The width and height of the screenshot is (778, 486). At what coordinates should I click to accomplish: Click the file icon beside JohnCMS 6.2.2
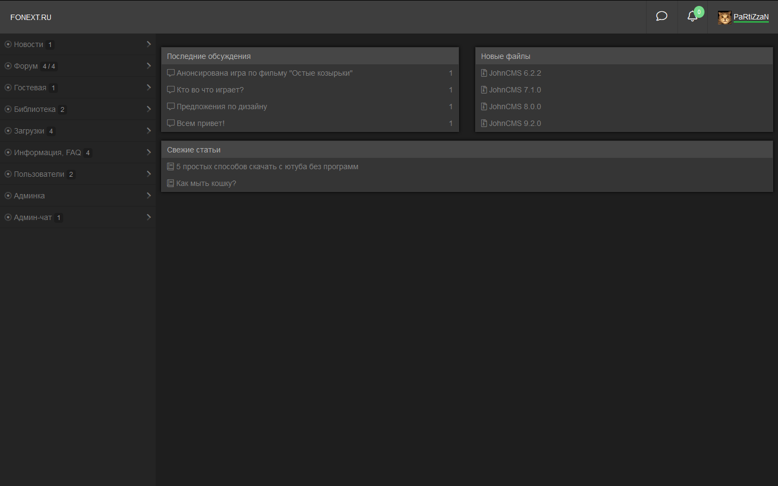click(x=484, y=73)
